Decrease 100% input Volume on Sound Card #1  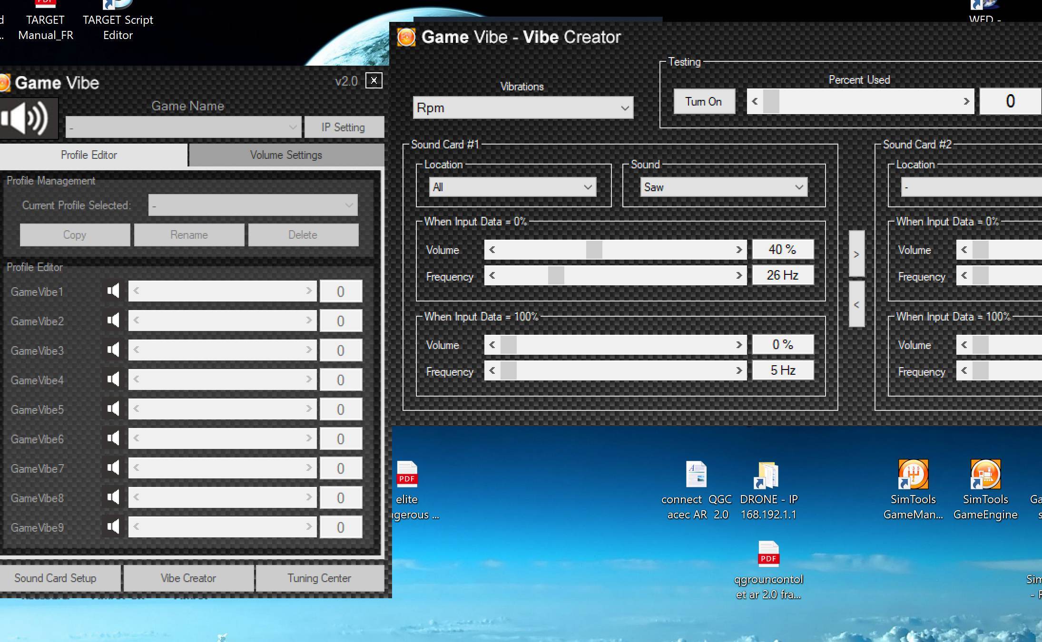(492, 345)
